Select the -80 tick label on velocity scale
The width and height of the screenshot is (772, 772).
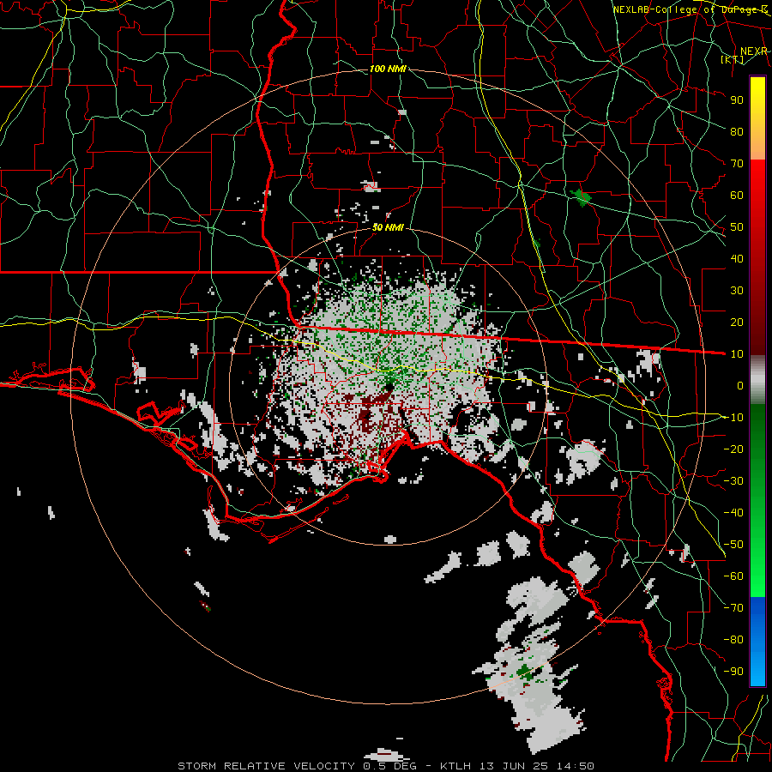[733, 640]
